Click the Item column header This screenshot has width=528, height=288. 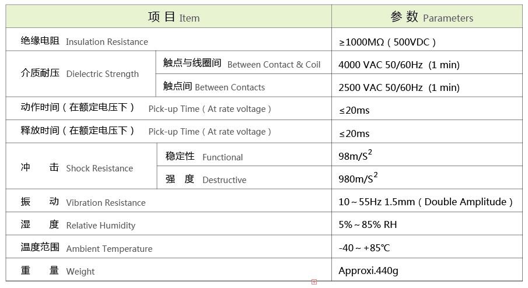point(173,17)
